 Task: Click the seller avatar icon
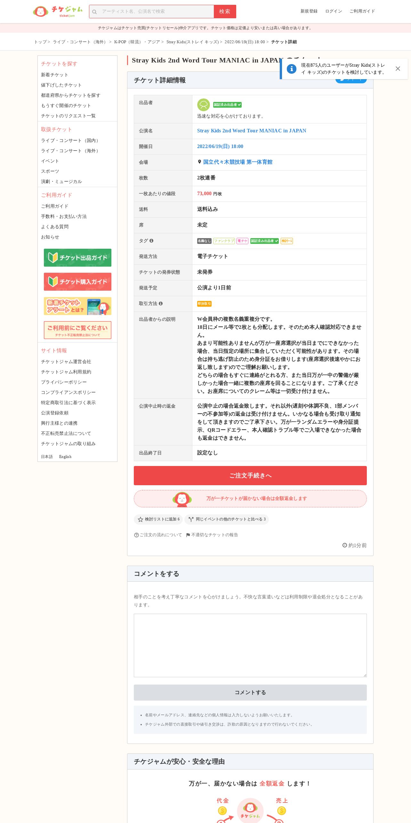point(204,105)
